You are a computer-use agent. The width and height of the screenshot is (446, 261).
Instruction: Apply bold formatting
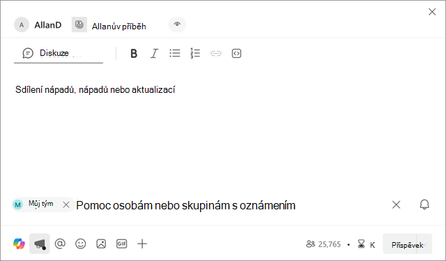134,53
